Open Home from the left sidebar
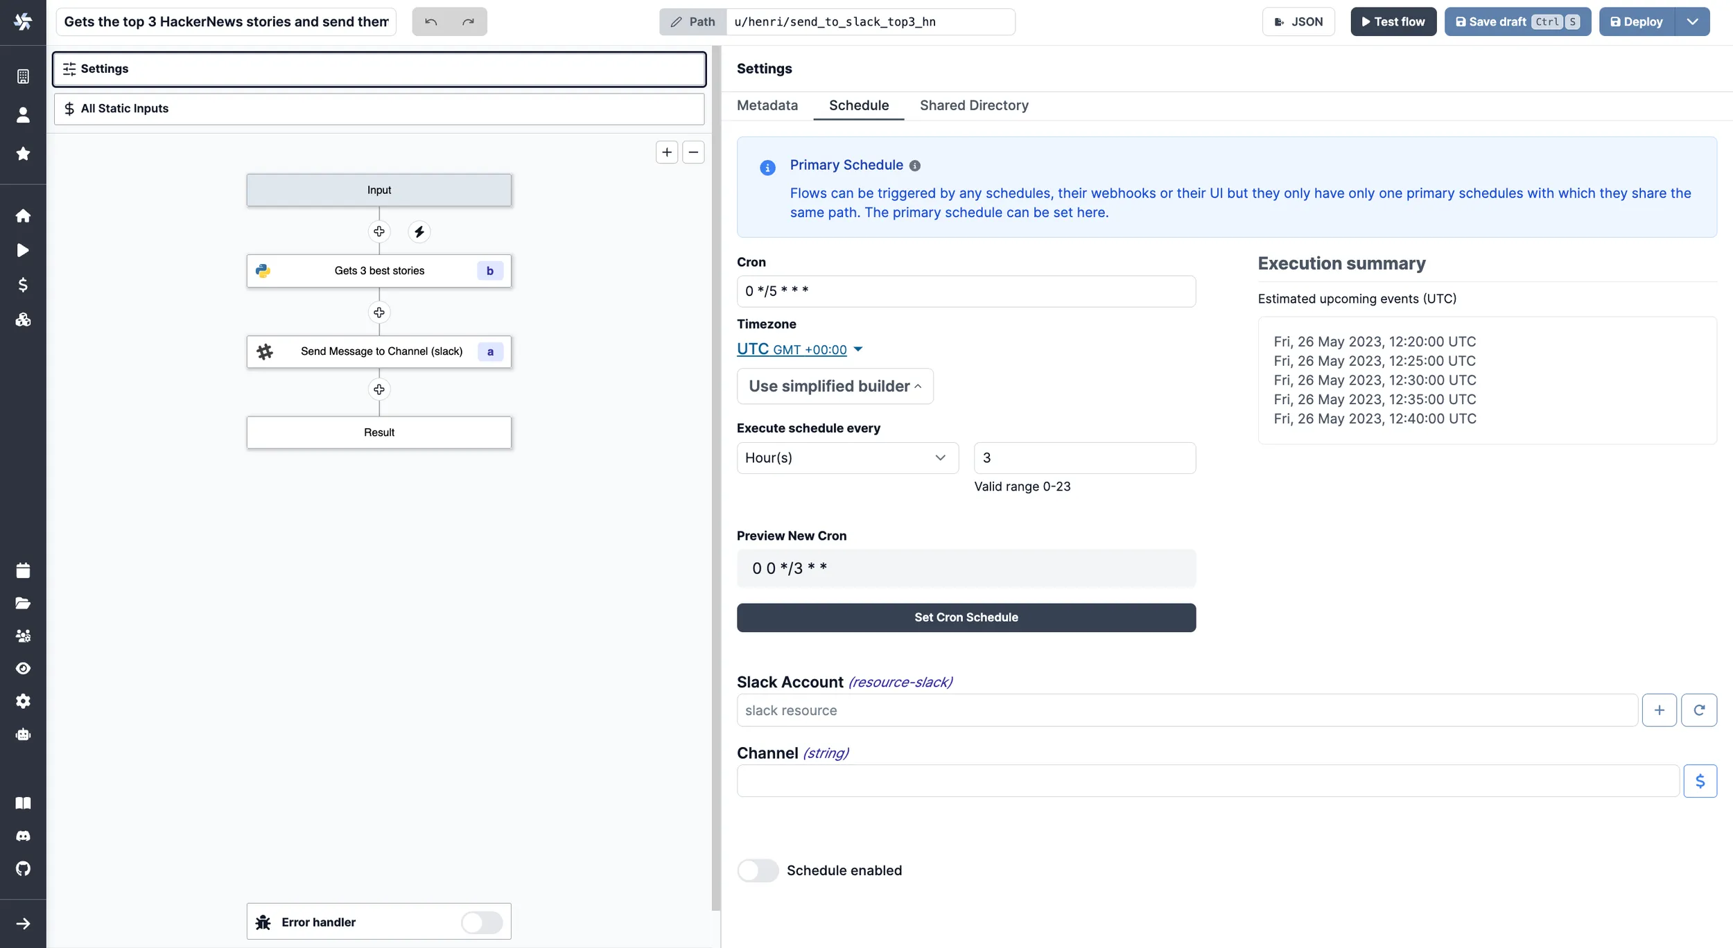This screenshot has width=1733, height=948. [23, 216]
